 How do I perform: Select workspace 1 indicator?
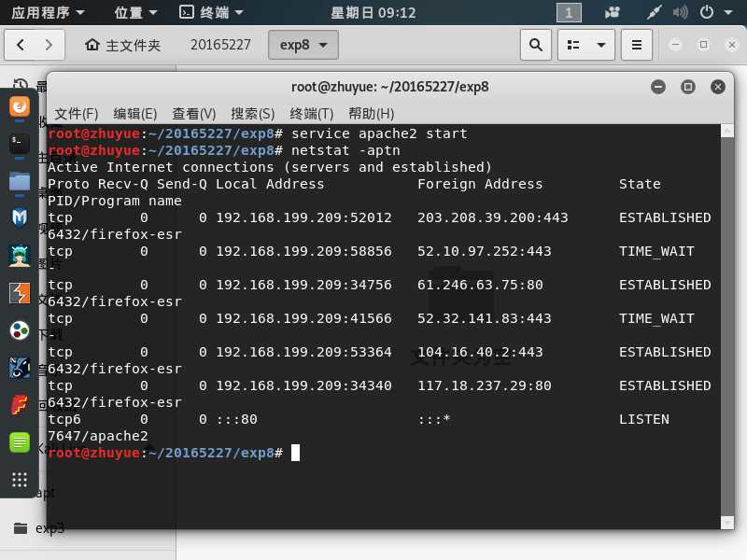tap(569, 13)
